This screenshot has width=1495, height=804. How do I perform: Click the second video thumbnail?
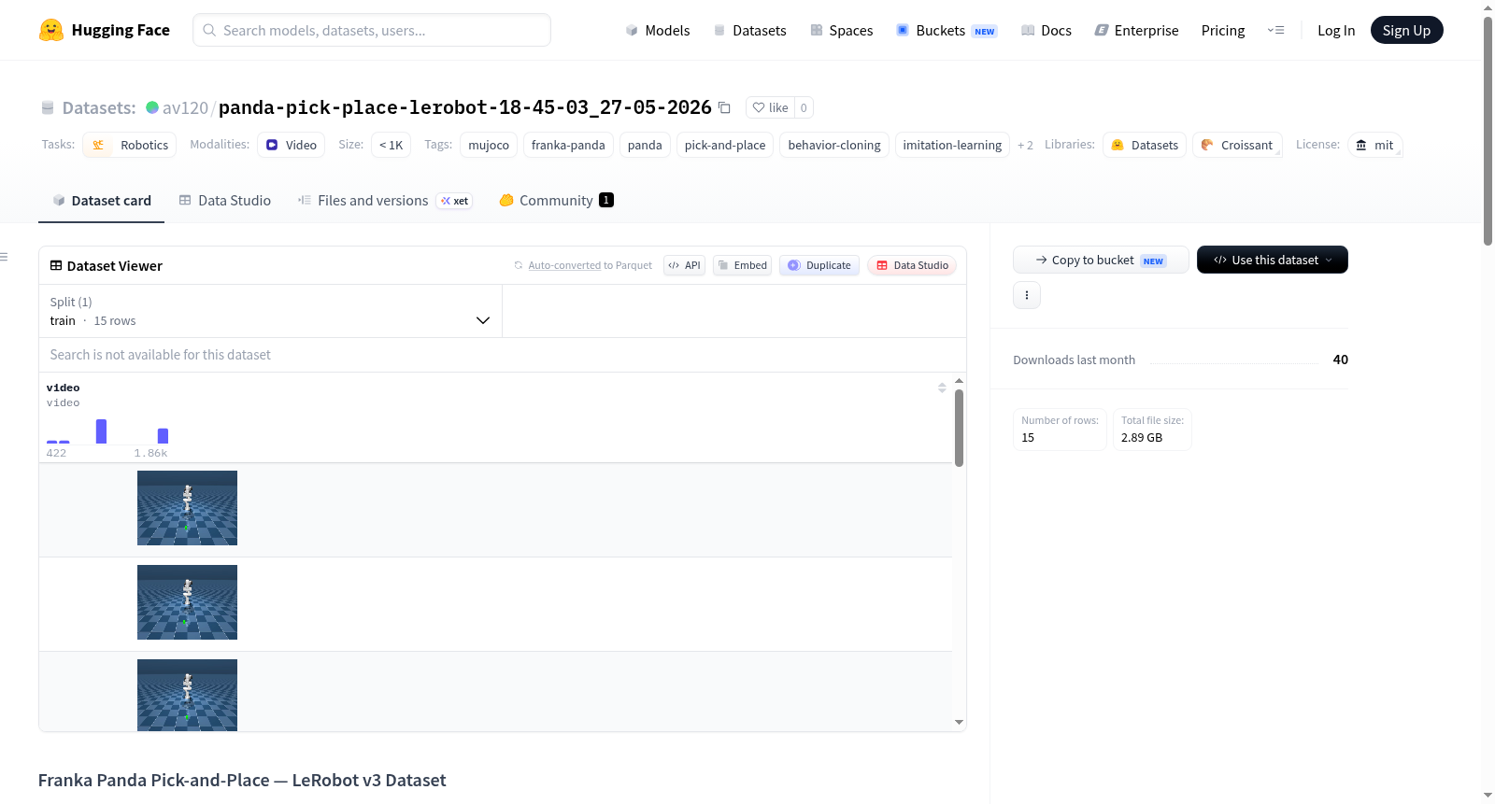click(x=187, y=602)
